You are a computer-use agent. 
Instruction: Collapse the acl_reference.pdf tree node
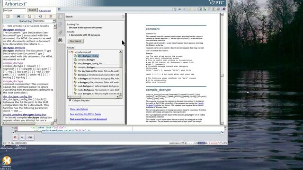[x=70, y=52]
